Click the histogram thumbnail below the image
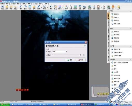 tap(100, 92)
